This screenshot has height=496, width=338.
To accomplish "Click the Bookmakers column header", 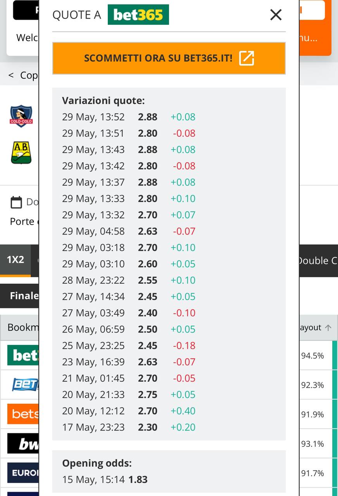I will 23,327.
